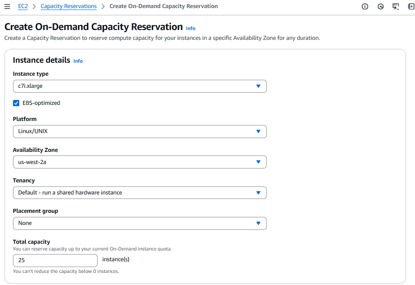Click the Total capacity input field
The image size is (415, 285).
pyautogui.click(x=55, y=260)
